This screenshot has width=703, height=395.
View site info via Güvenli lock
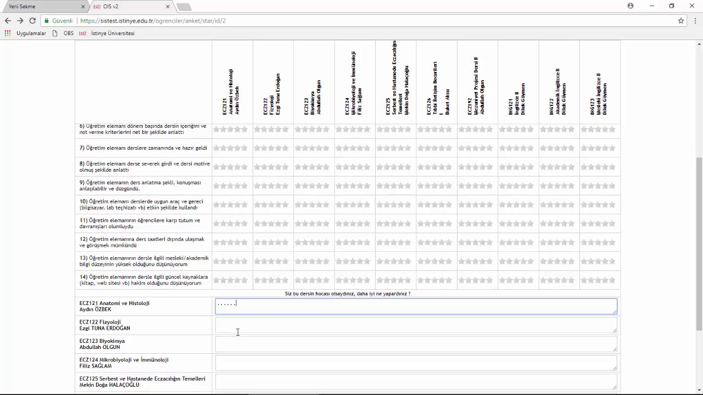pos(58,21)
